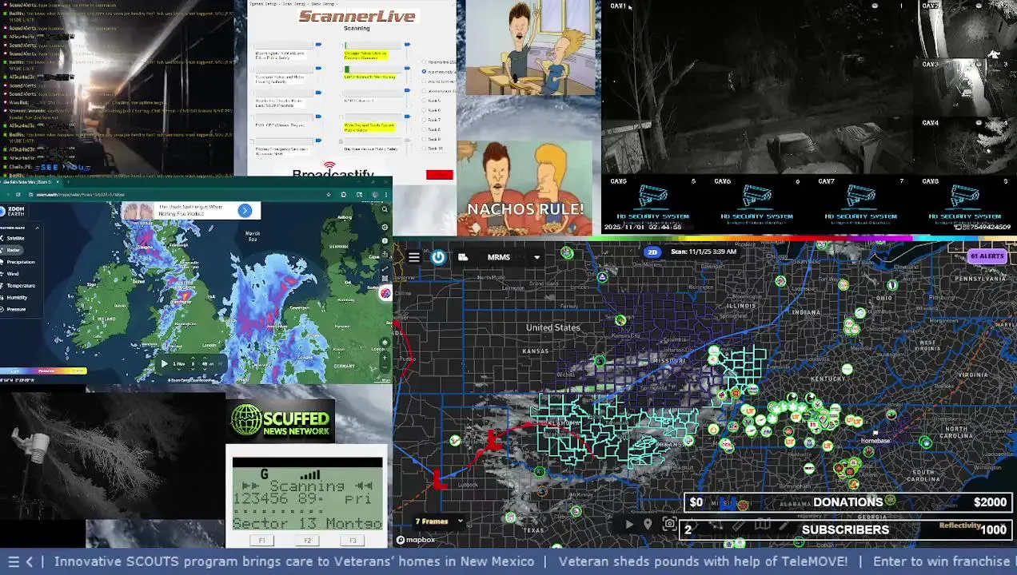The image size is (1017, 575).
Task: Click the red button in ScannerLive
Action: [440, 175]
